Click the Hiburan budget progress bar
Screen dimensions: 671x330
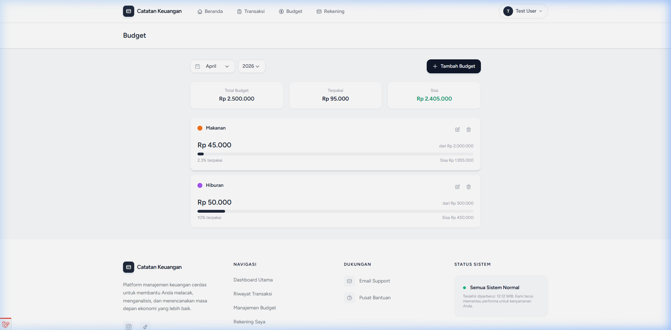tap(335, 211)
